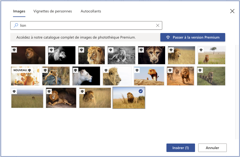Click Passer à la version Premium

point(193,37)
